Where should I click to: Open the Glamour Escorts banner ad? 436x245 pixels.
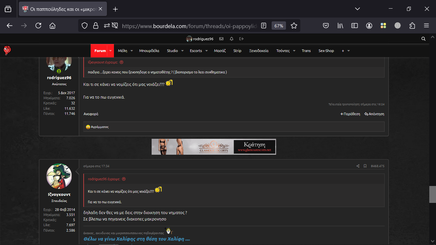pyautogui.click(x=214, y=147)
